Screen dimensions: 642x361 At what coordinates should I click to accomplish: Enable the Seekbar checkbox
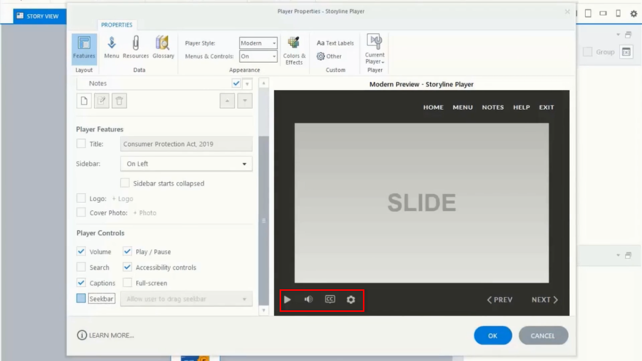point(81,298)
